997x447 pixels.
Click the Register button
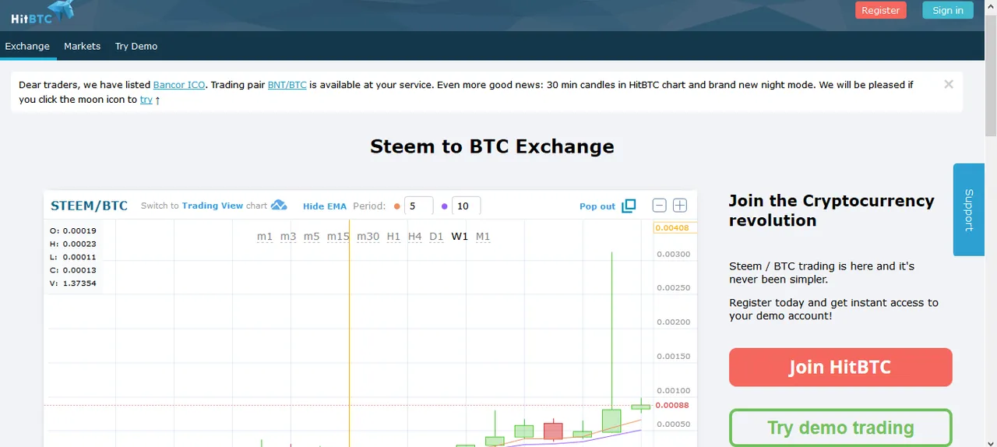coord(881,10)
